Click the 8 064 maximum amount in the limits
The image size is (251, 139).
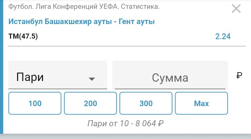[146, 123]
